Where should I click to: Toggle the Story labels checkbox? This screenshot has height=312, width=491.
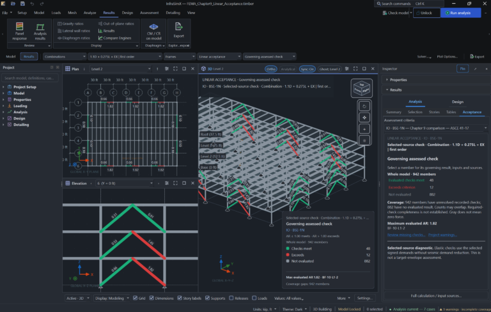[x=180, y=298]
